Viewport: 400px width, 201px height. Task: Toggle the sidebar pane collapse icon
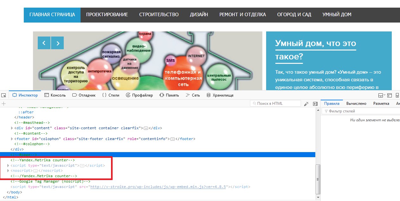pyautogui.click(x=315, y=104)
